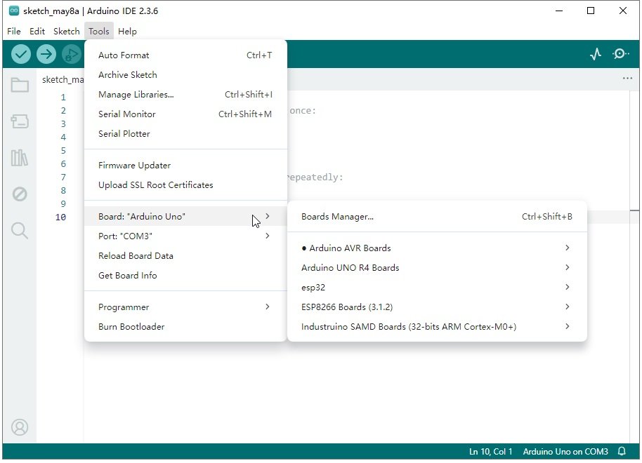Open the Library Manager books icon
This screenshot has height=463, width=642.
20,157
